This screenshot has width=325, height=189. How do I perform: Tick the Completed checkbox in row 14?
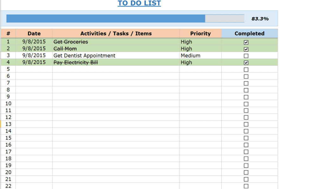[x=246, y=131]
